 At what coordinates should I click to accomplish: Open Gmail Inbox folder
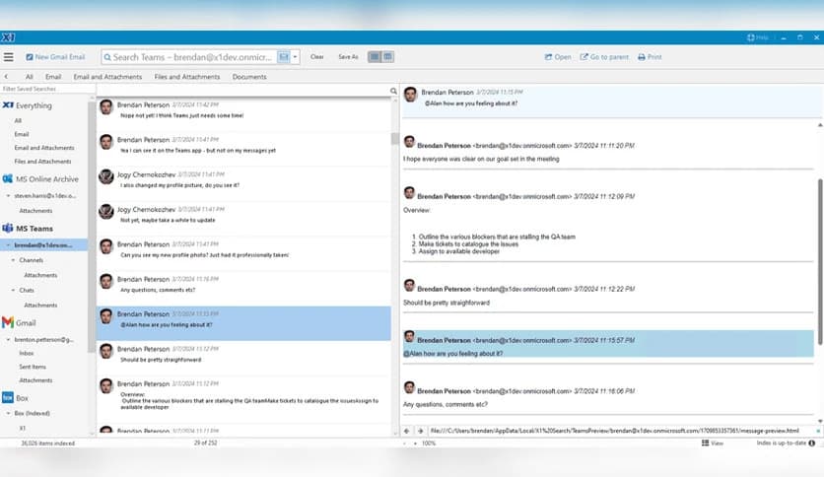click(27, 353)
